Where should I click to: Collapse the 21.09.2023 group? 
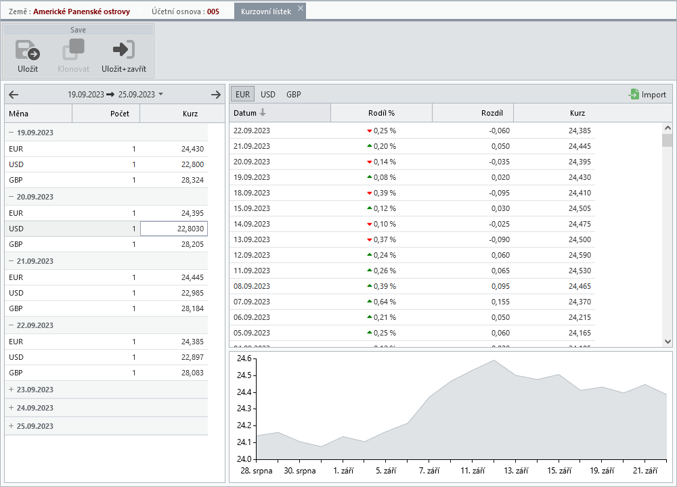click(12, 261)
